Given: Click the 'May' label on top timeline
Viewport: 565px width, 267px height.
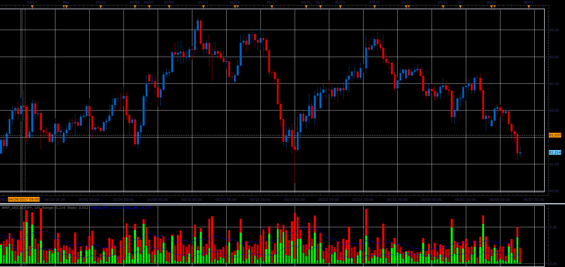Looking at the screenshot, I should pyautogui.click(x=66, y=2).
